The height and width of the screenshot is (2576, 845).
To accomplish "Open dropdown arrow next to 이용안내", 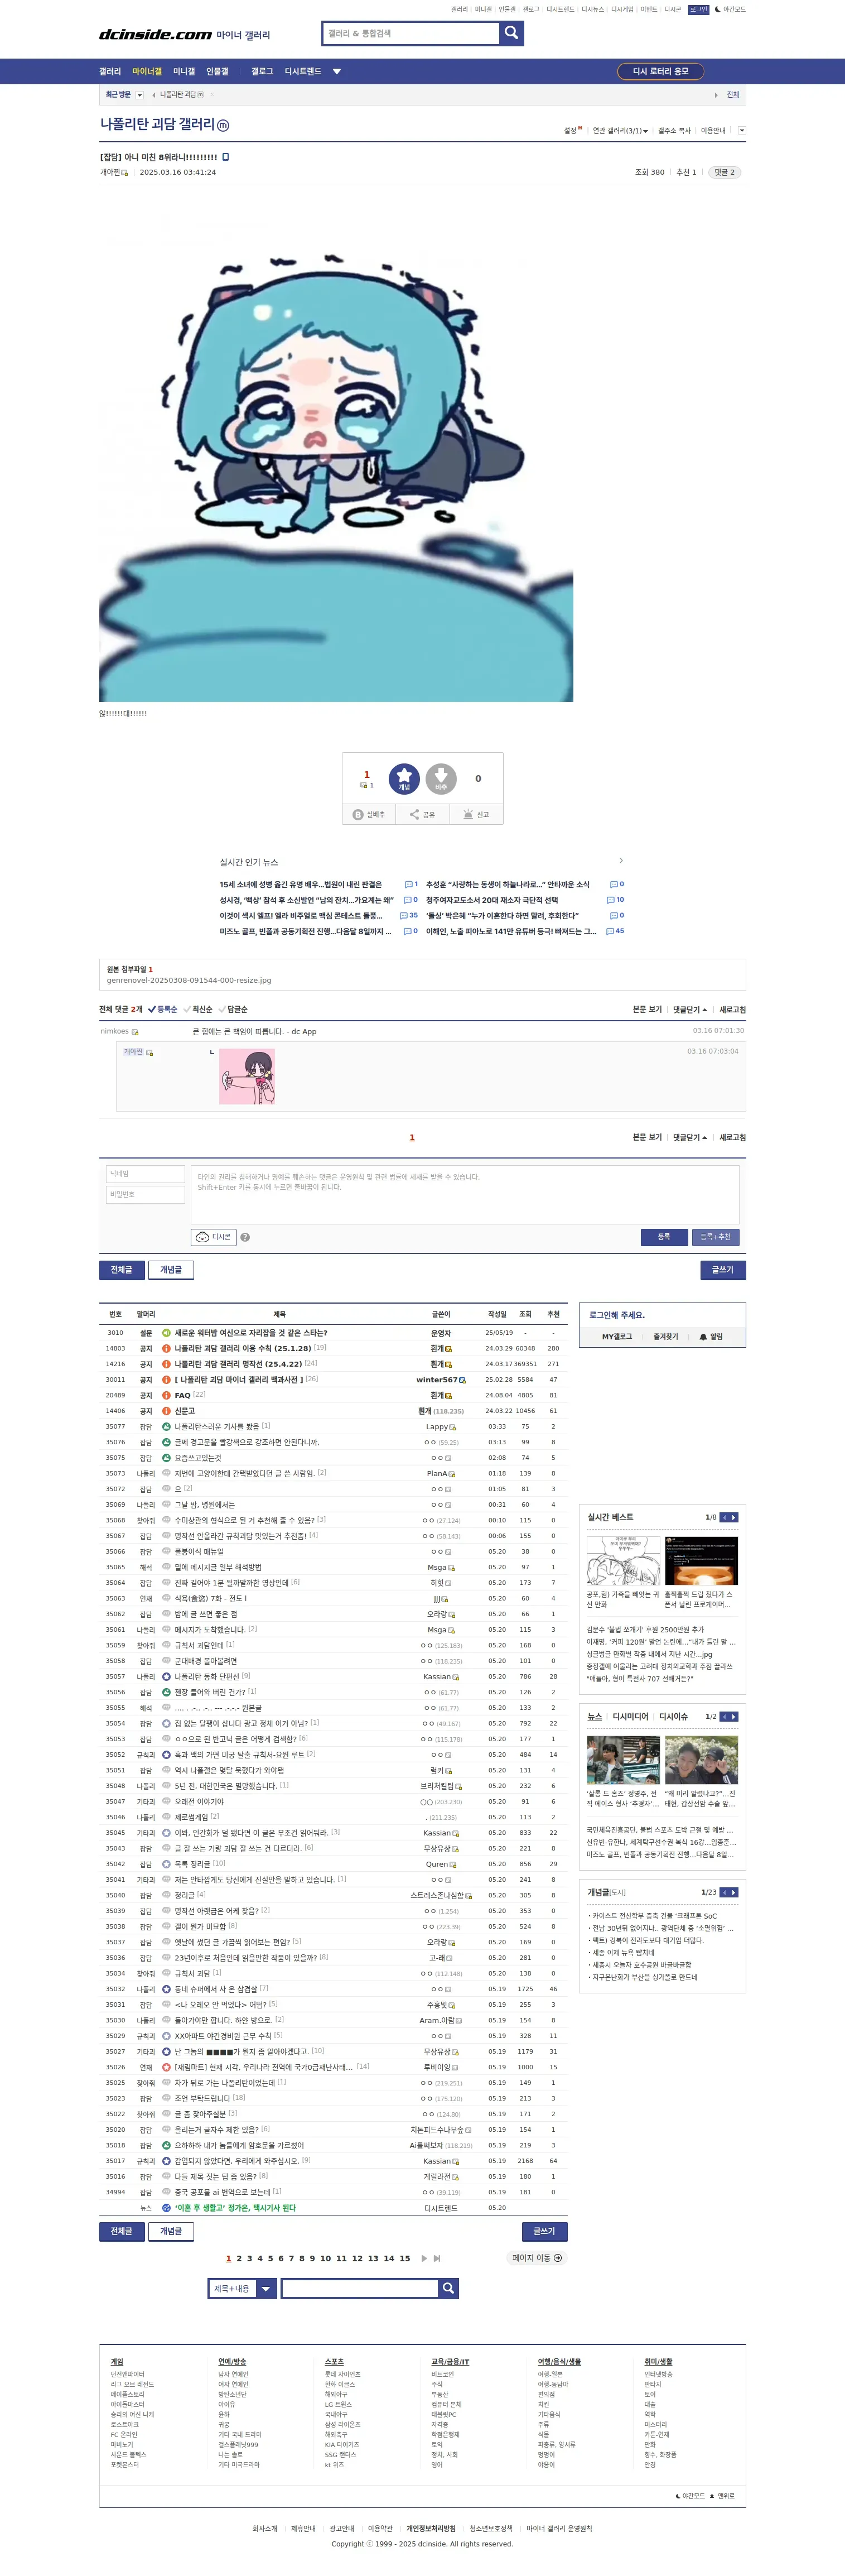I will tap(741, 131).
